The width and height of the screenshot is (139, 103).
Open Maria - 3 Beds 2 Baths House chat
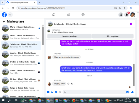coord(21,28)
